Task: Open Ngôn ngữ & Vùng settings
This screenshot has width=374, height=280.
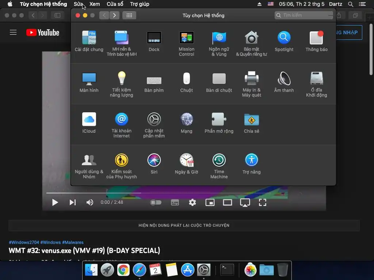Action: click(x=219, y=43)
